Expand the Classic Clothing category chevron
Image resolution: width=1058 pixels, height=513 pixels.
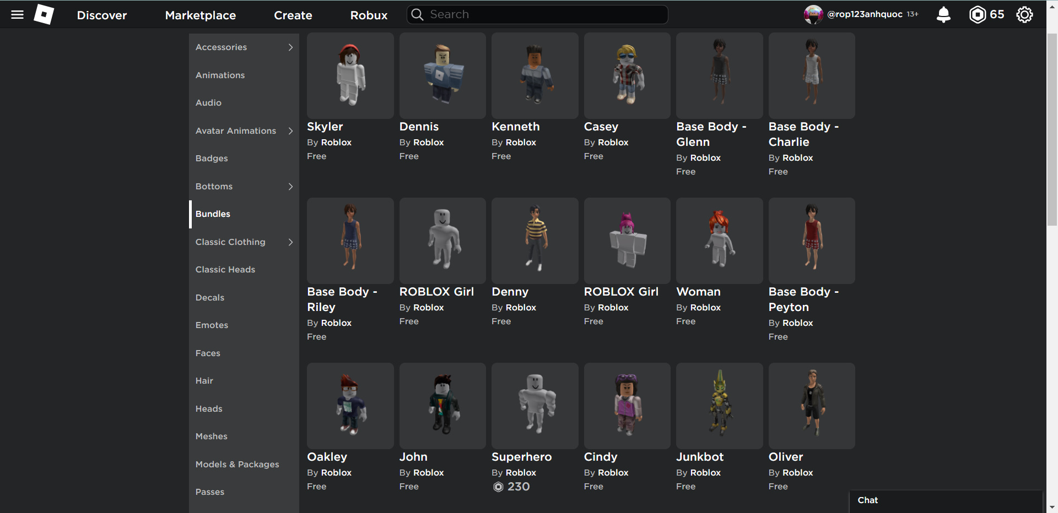click(290, 242)
